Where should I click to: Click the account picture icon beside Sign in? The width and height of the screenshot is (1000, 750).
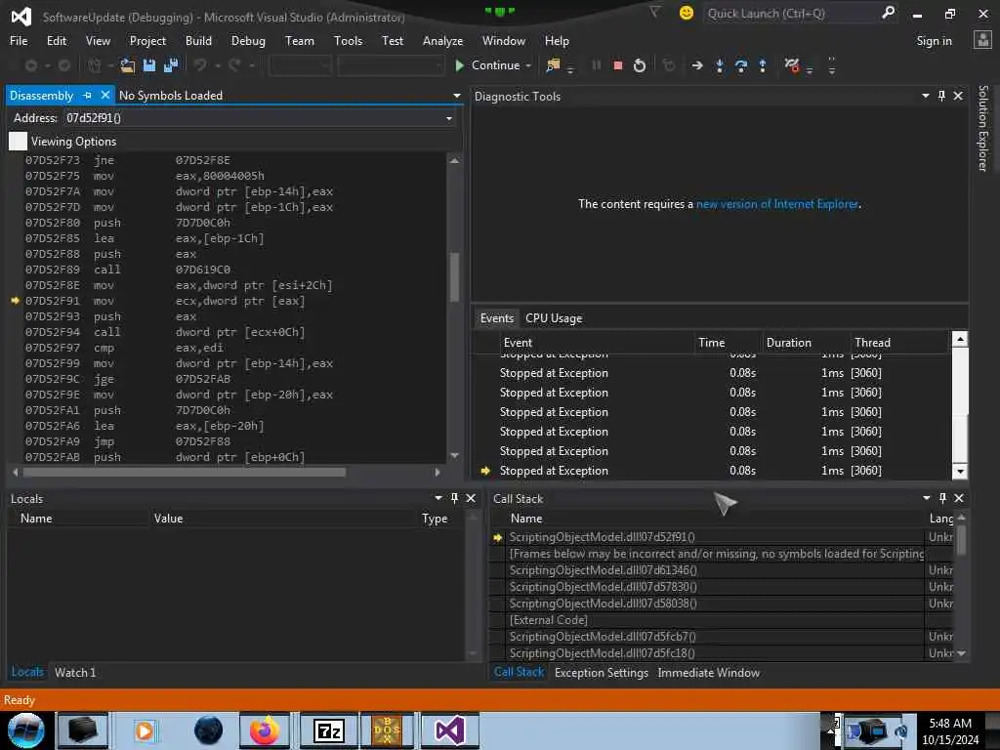(x=982, y=40)
